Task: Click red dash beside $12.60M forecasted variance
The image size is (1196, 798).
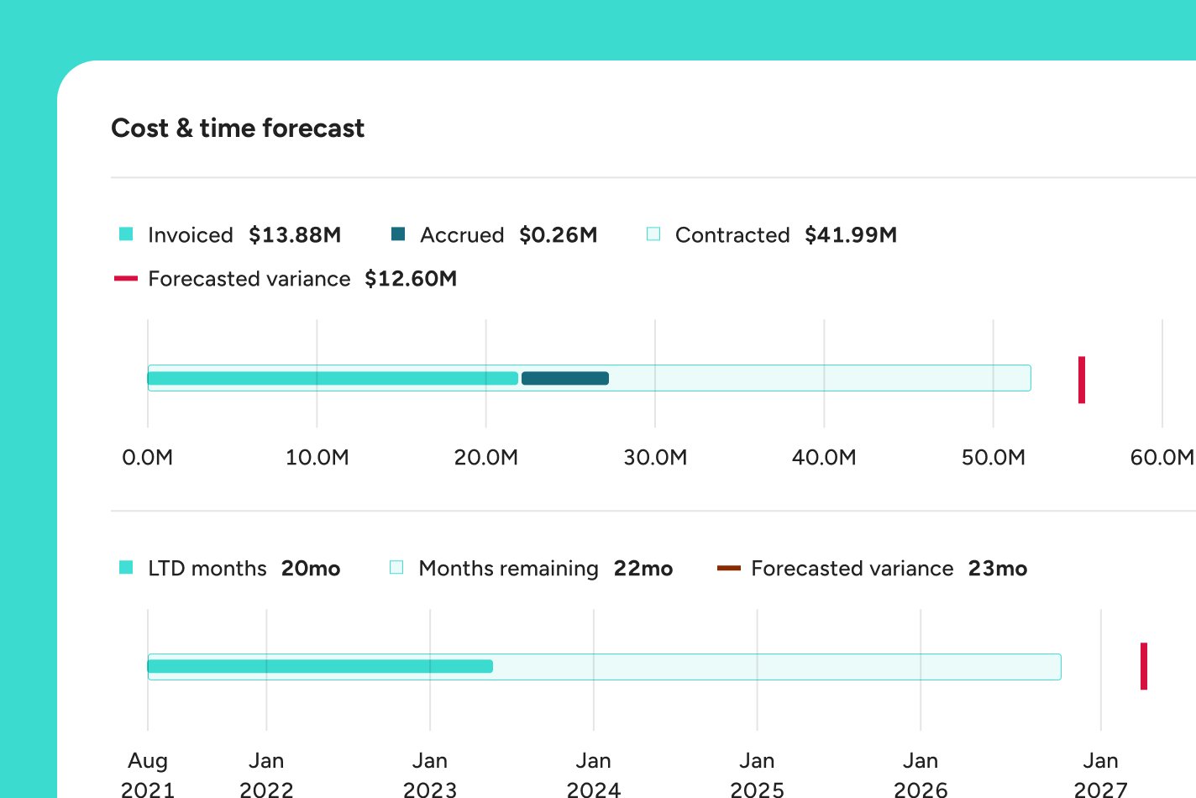Action: click(126, 278)
